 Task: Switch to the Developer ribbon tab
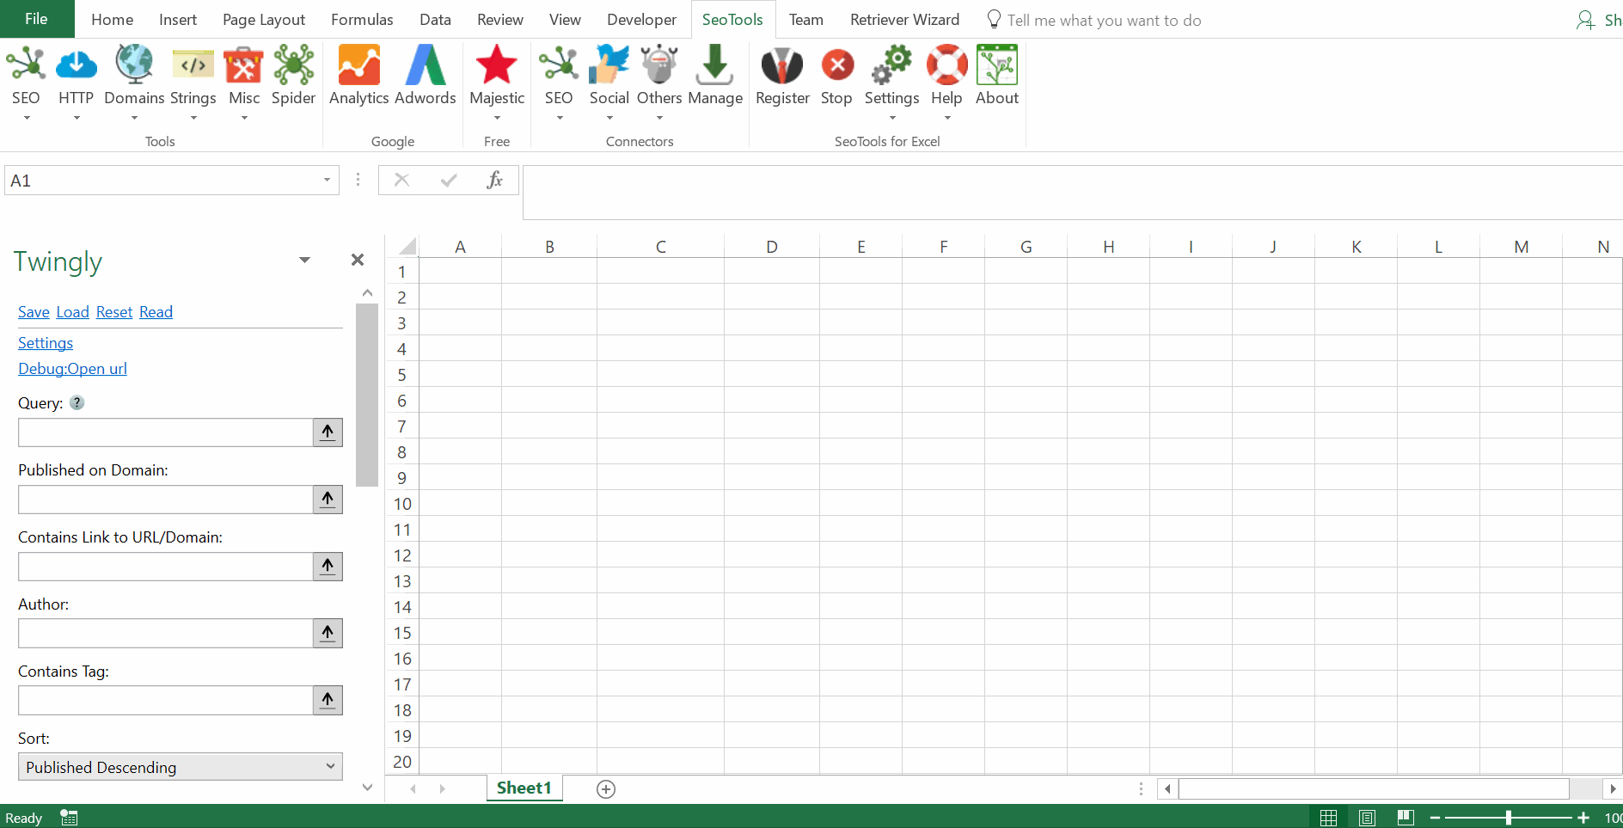coord(641,20)
